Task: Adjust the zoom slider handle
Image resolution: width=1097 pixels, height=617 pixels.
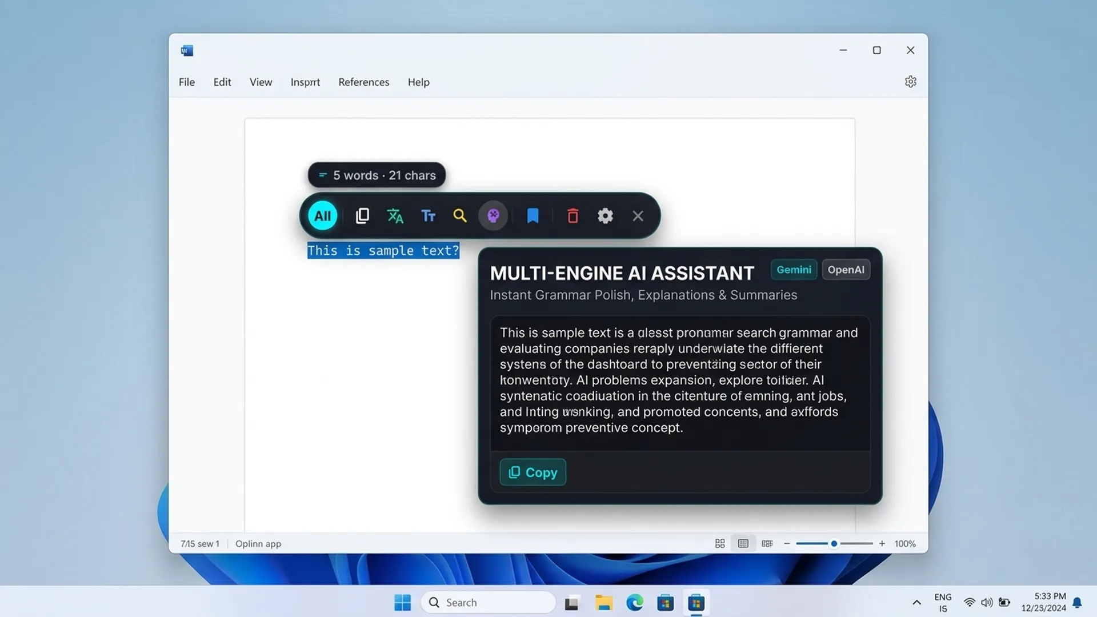Action: tap(834, 543)
